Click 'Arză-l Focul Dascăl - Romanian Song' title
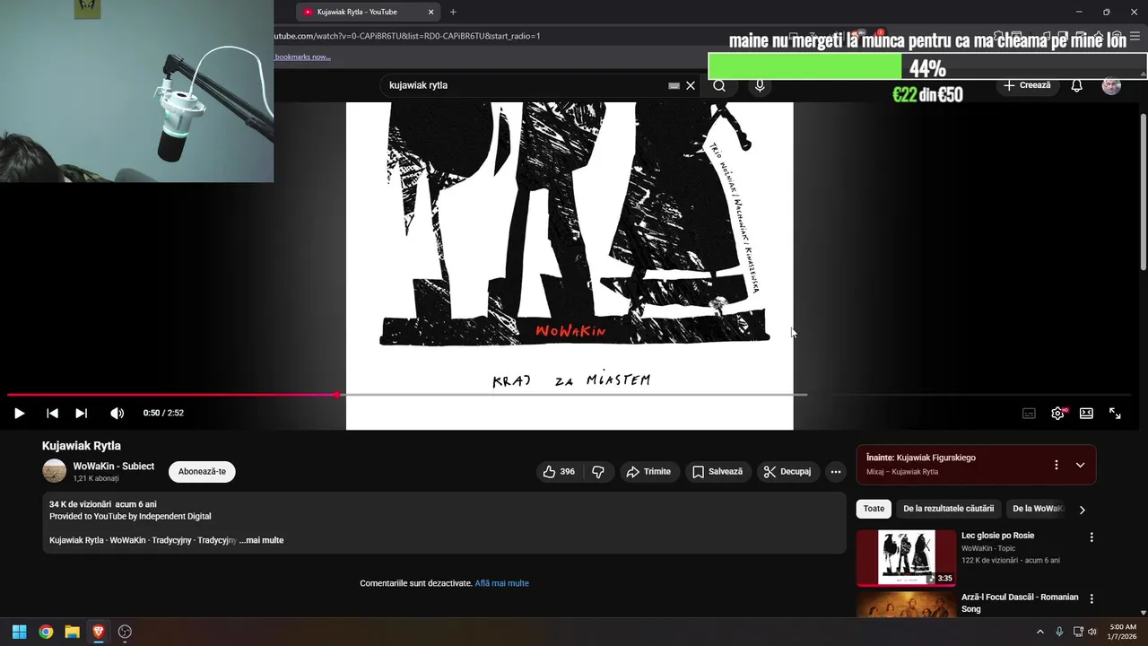 (1020, 602)
